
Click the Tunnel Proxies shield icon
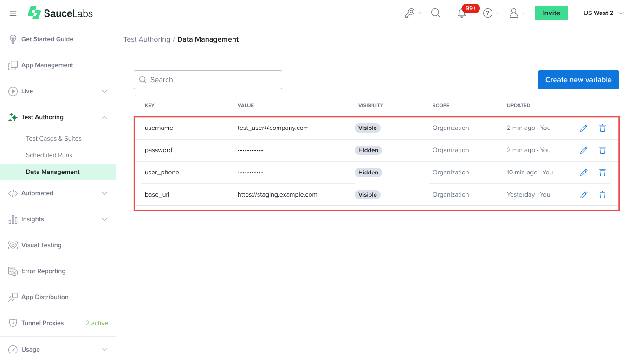13,323
